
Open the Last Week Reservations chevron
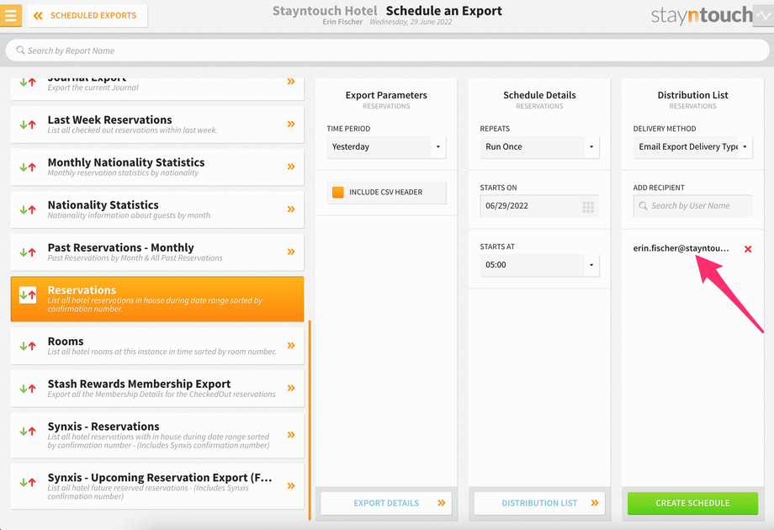291,124
